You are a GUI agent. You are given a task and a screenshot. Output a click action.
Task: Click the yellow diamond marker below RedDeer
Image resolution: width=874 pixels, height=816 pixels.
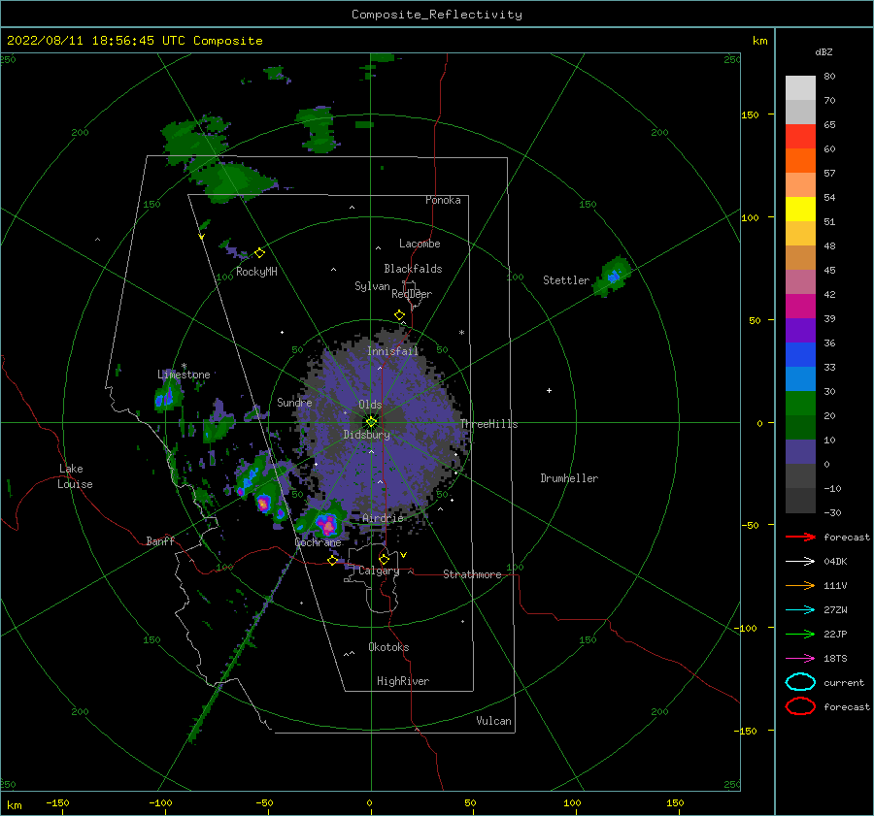coord(400,315)
